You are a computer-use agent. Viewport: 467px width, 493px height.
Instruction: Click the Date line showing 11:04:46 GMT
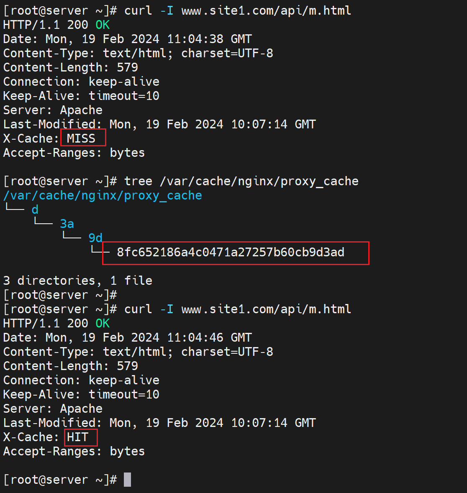click(x=128, y=337)
